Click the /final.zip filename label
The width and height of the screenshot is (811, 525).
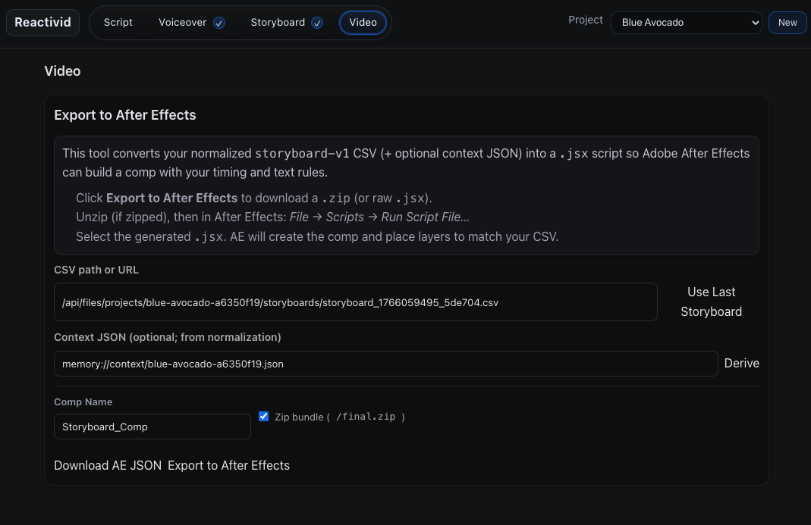click(x=368, y=416)
